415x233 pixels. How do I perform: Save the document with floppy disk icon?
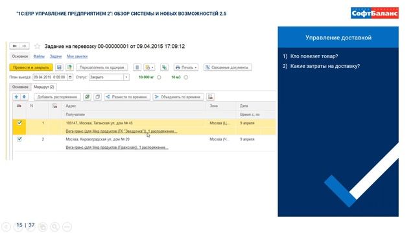[x=59, y=67]
